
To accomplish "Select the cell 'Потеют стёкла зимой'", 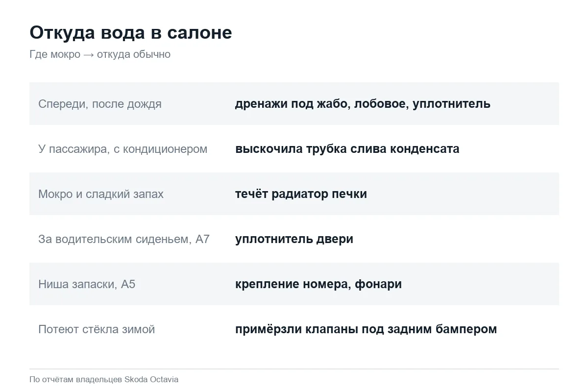I will click(97, 329).
